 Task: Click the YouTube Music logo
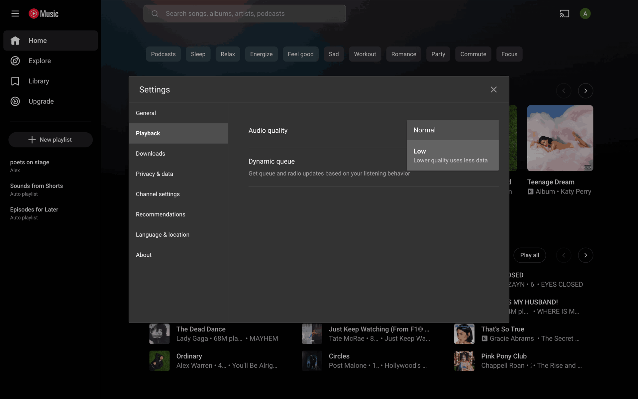click(44, 14)
